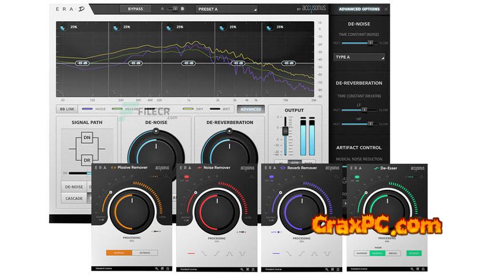The width and height of the screenshot is (477, 276).
Task: Select the CASCADE signal path button
Action: point(74,198)
